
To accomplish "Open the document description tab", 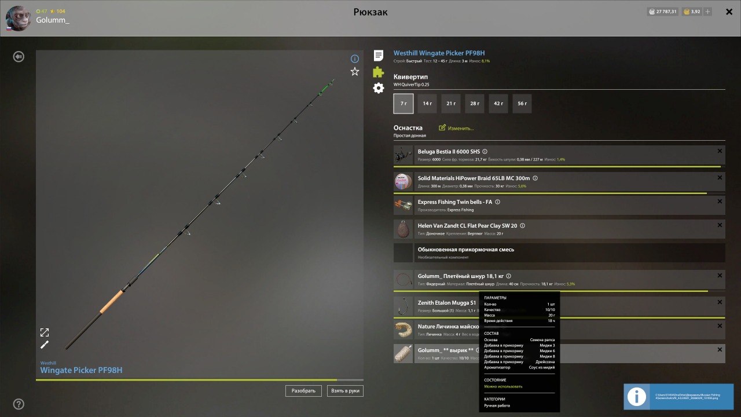I will (378, 56).
